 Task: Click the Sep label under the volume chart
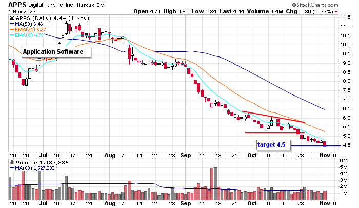click(186, 203)
